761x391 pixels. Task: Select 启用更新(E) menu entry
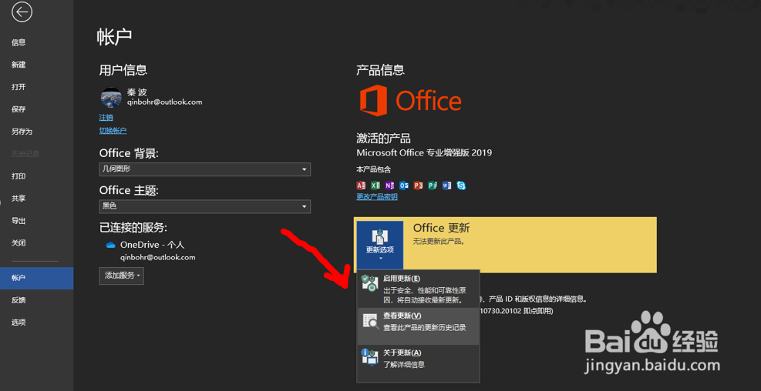pos(419,289)
